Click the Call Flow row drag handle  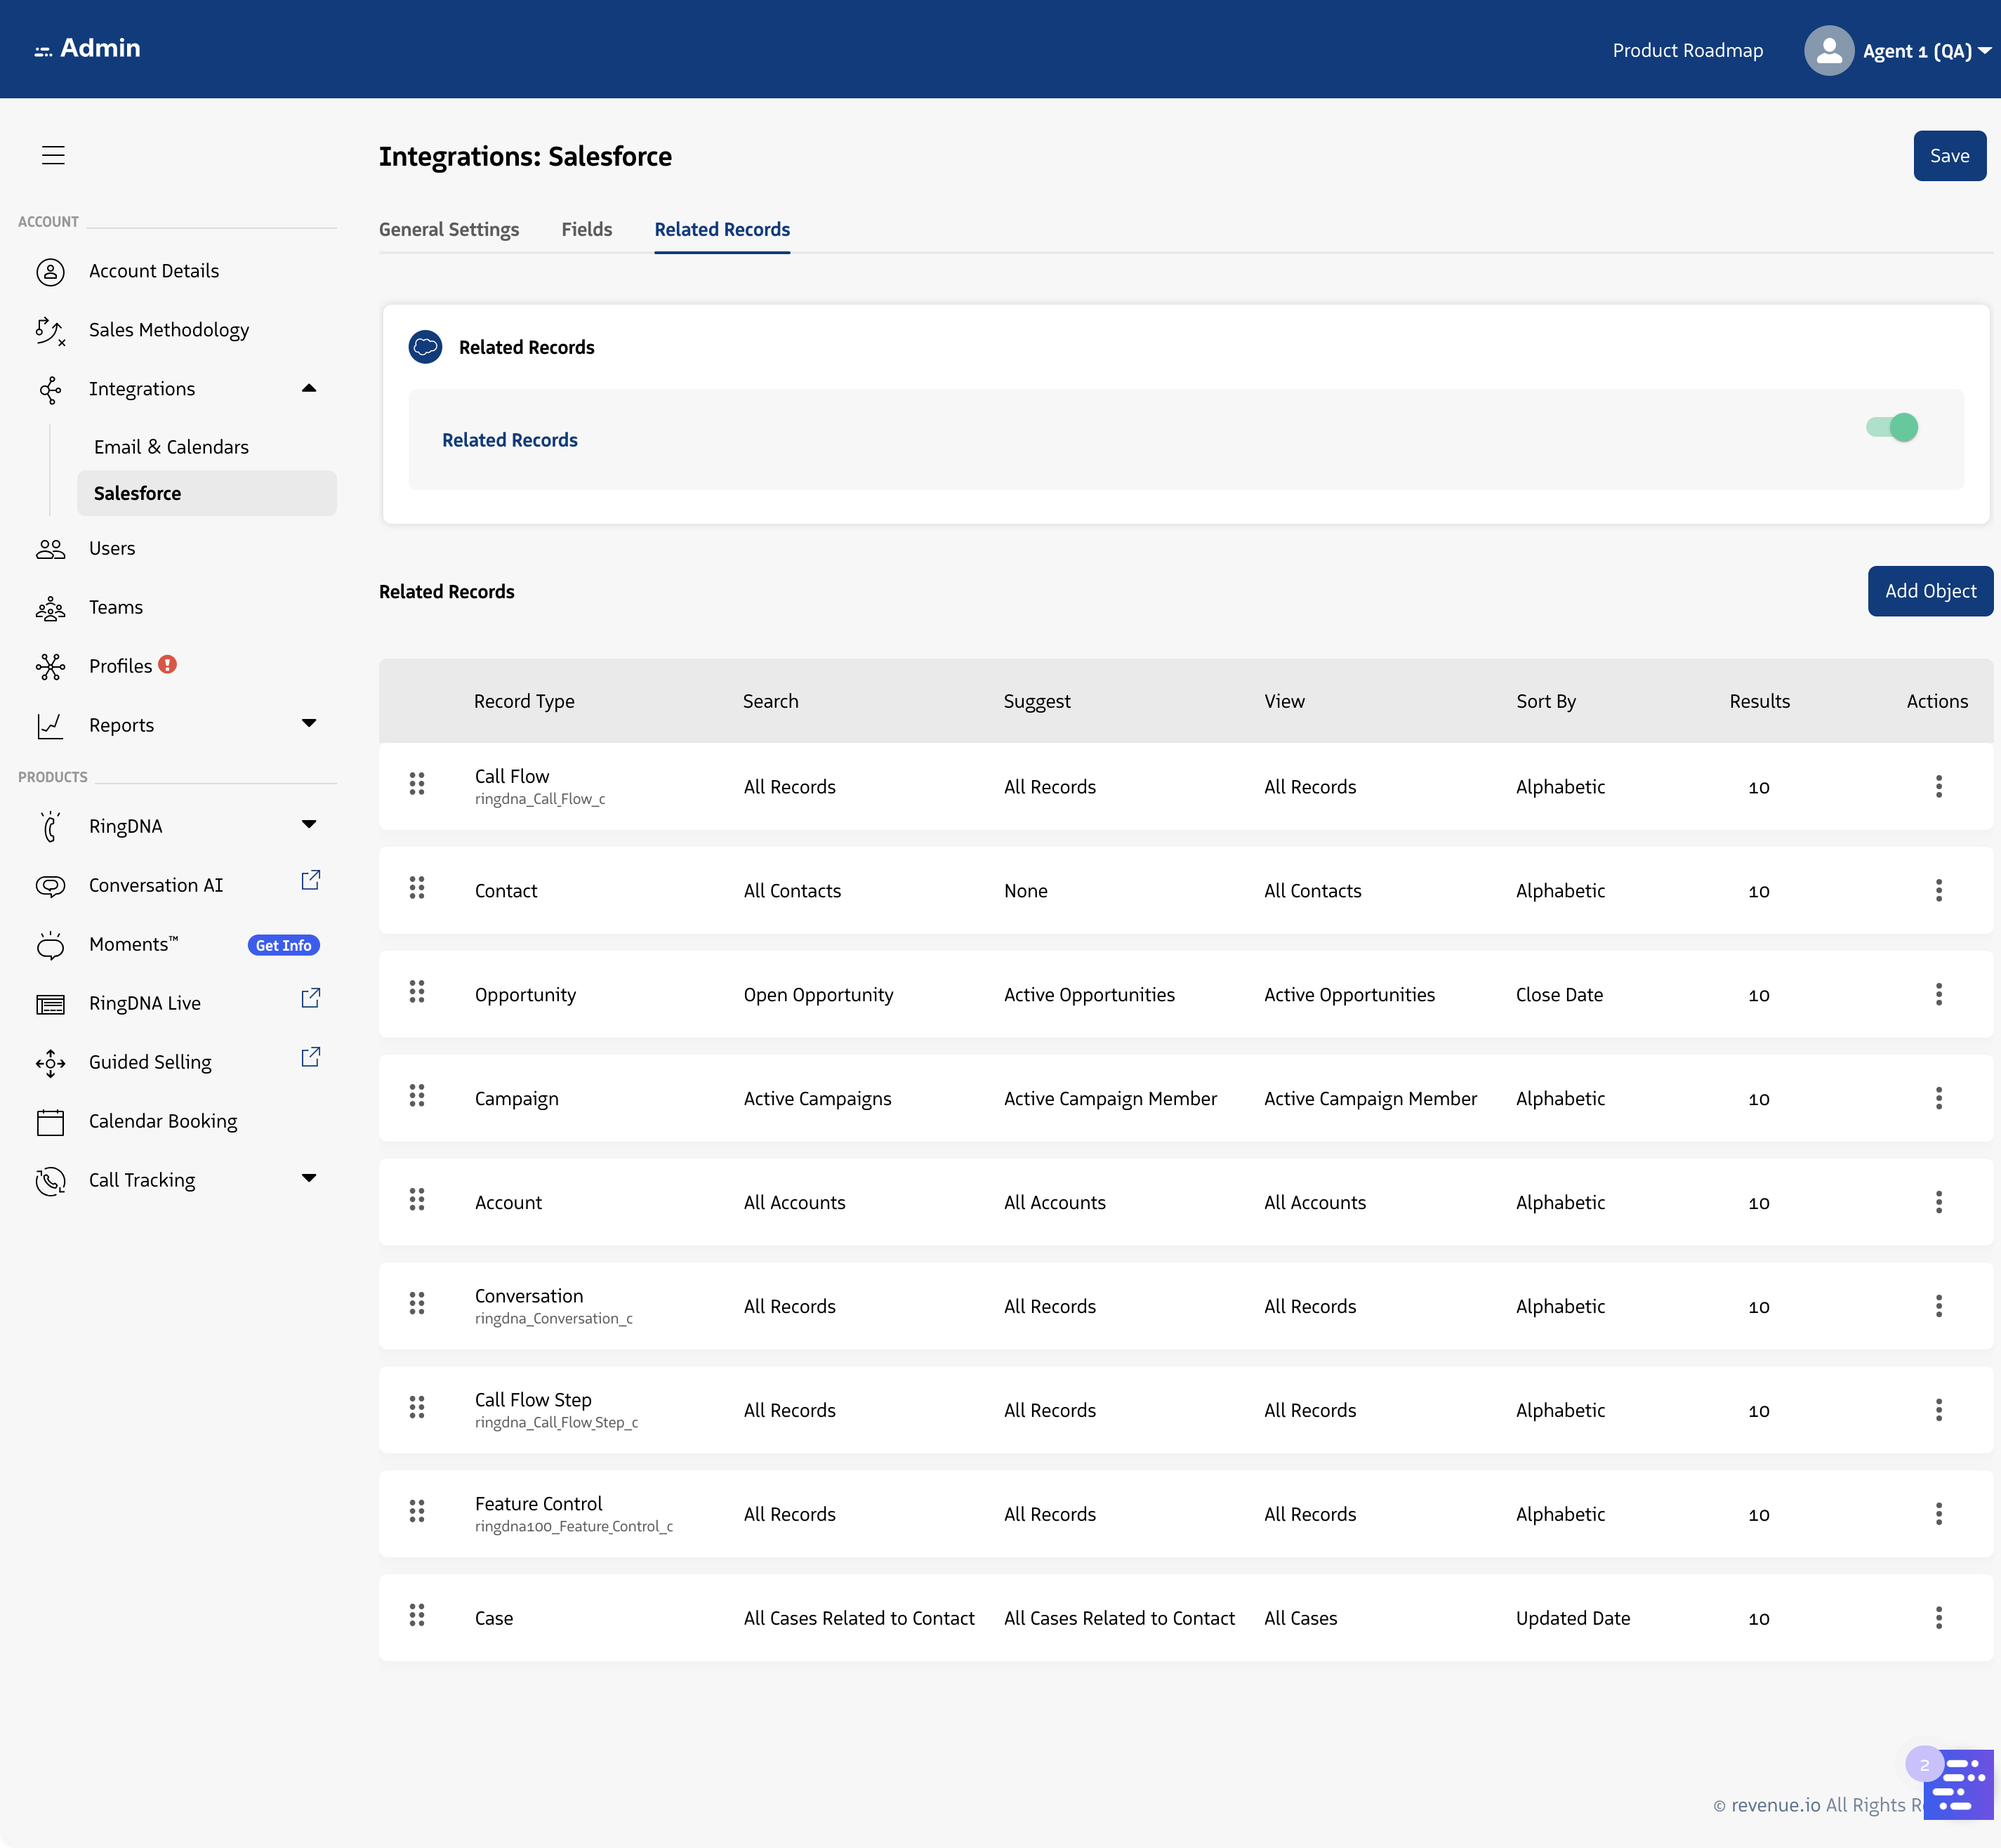pyautogui.click(x=417, y=785)
